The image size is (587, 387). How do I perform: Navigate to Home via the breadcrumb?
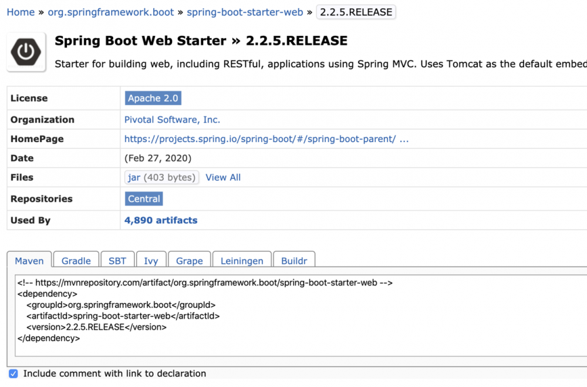pyautogui.click(x=21, y=12)
